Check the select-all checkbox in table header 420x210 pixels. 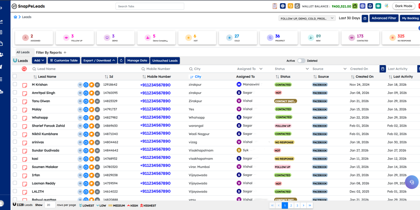15,76
